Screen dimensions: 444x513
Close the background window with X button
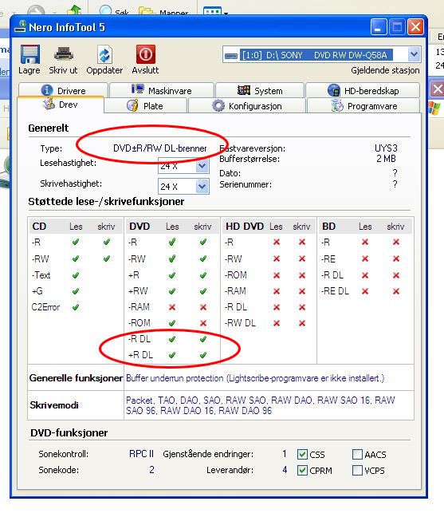coord(437,89)
